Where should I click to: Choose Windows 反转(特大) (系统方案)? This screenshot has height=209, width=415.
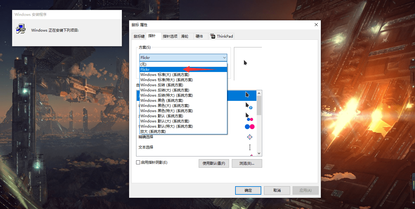(x=183, y=95)
